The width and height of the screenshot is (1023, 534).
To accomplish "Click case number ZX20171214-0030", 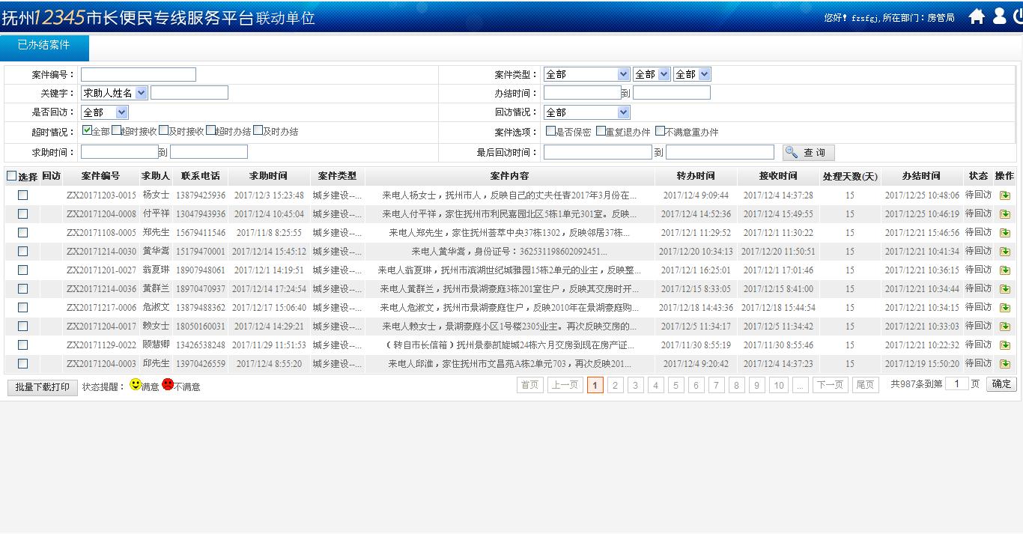I will 101,252.
